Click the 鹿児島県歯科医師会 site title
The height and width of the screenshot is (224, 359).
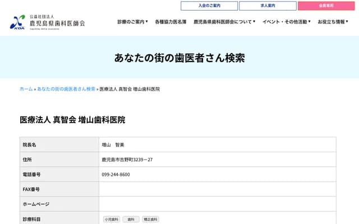coord(57,23)
